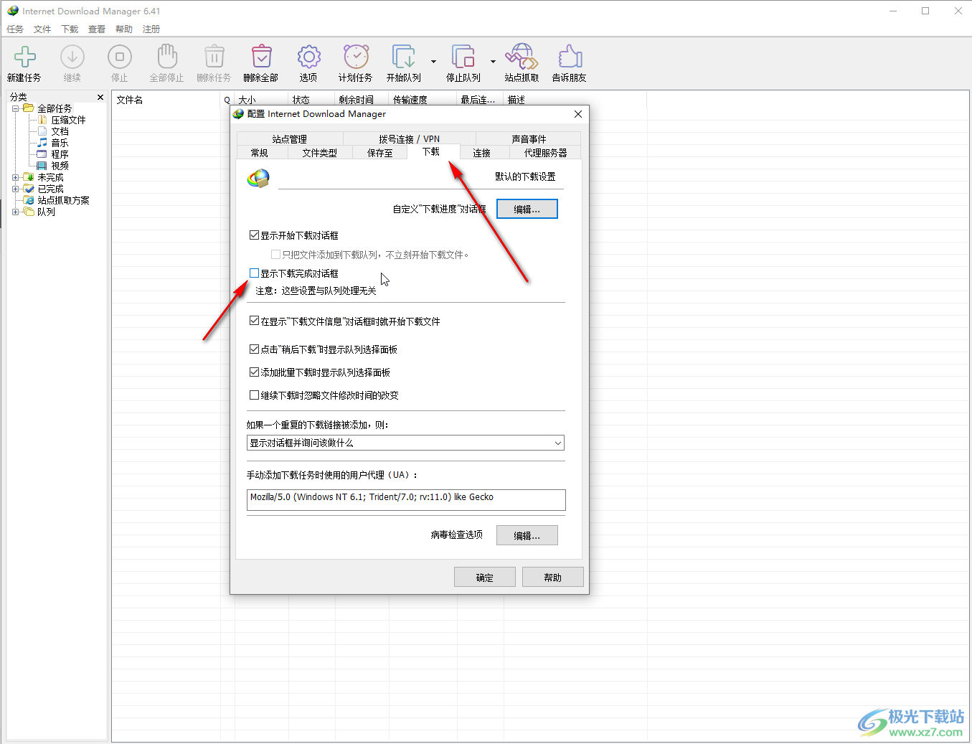The height and width of the screenshot is (744, 972).
Task: Open the duplicate download link action dropdown
Action: [x=405, y=443]
